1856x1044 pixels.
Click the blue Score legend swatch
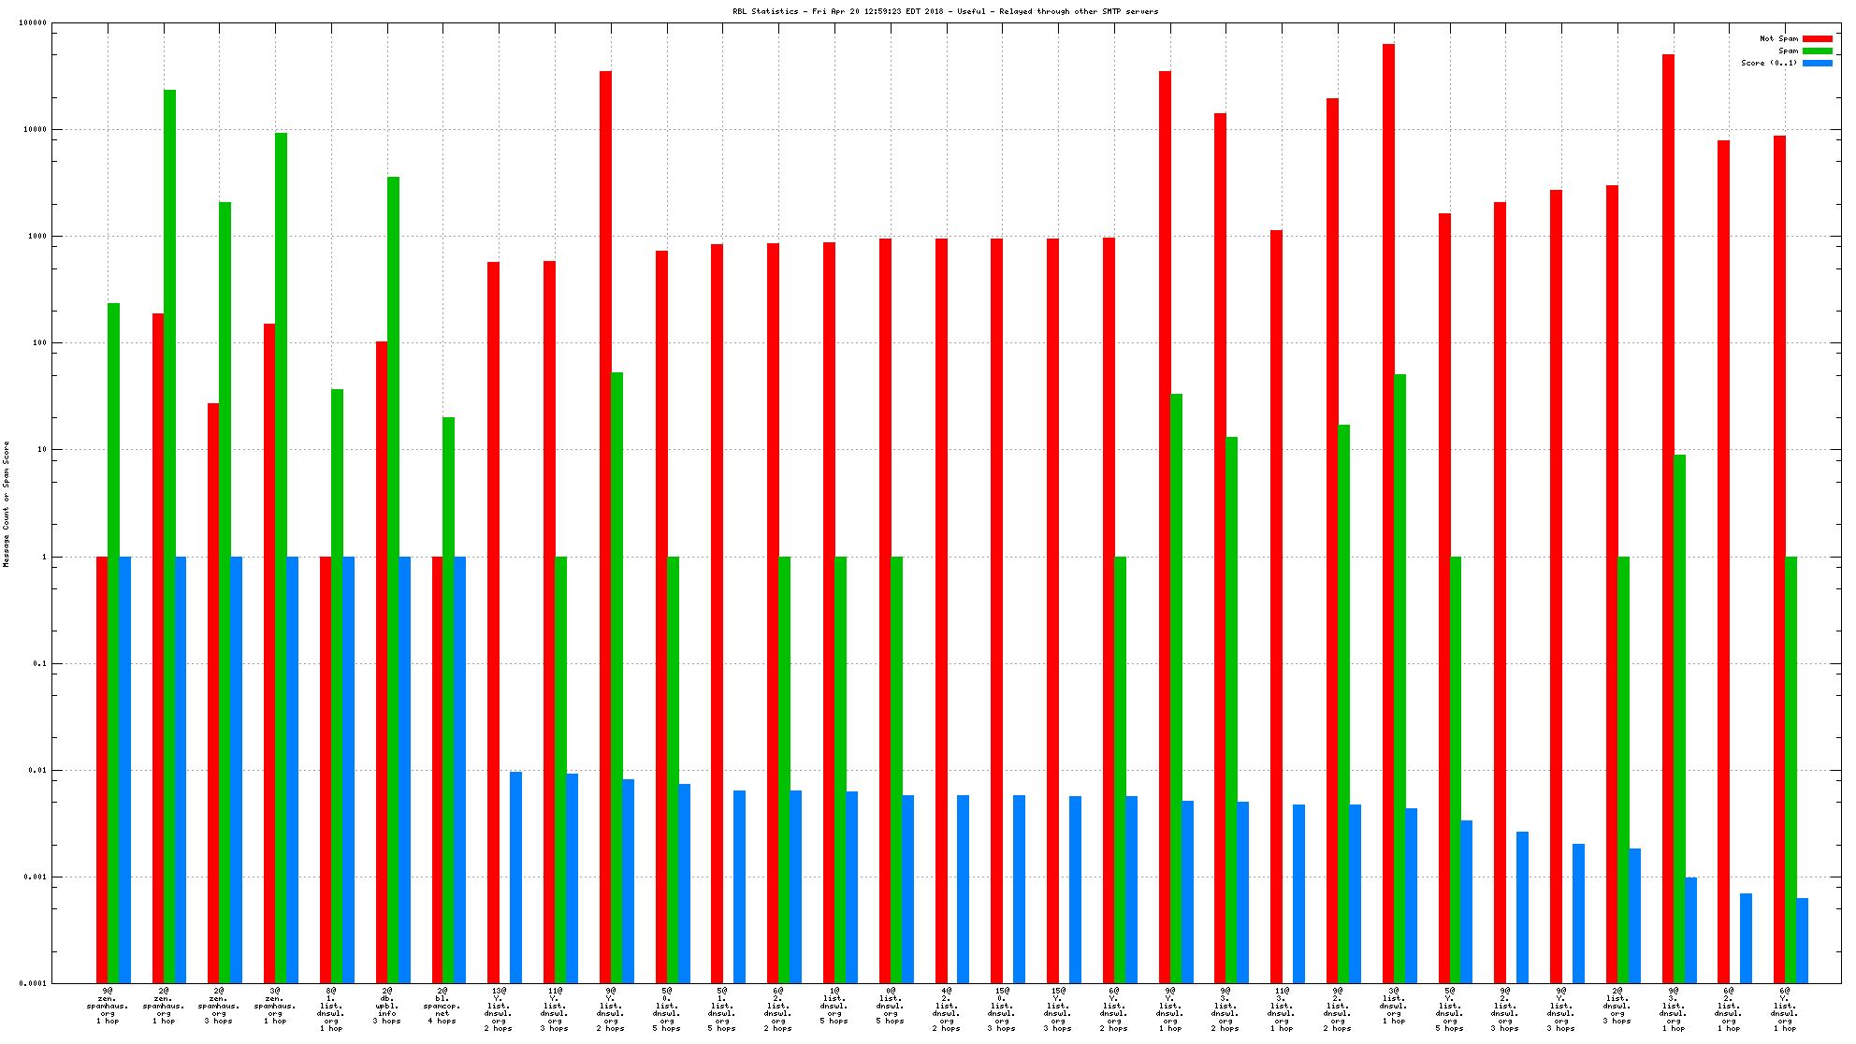[x=1817, y=63]
